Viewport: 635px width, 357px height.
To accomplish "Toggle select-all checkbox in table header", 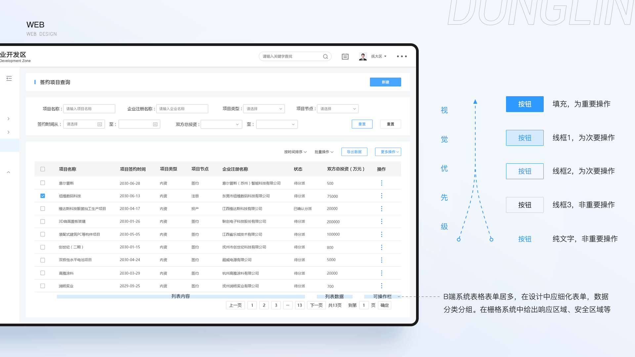I will point(43,169).
